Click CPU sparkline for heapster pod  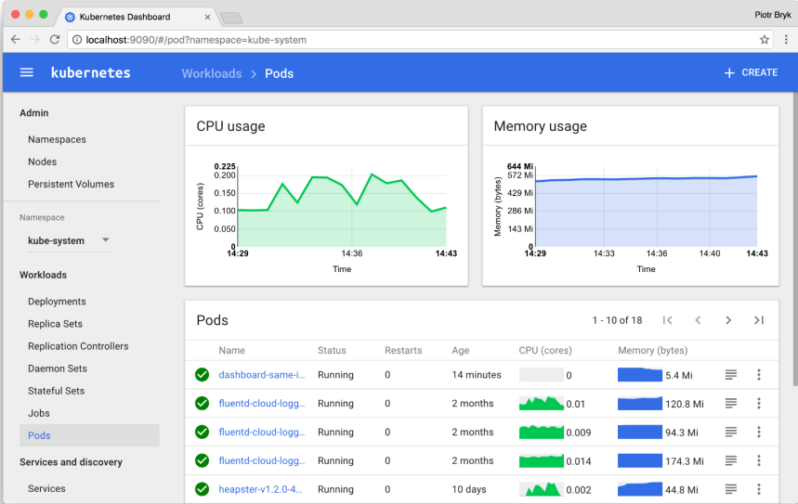tap(541, 489)
